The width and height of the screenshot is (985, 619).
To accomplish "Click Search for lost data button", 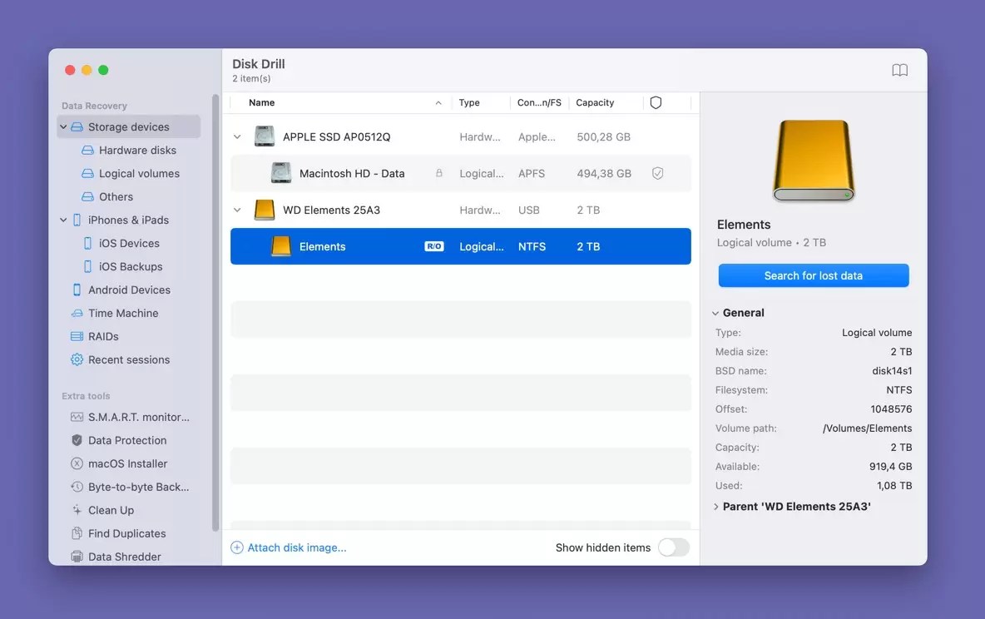I will click(x=814, y=275).
